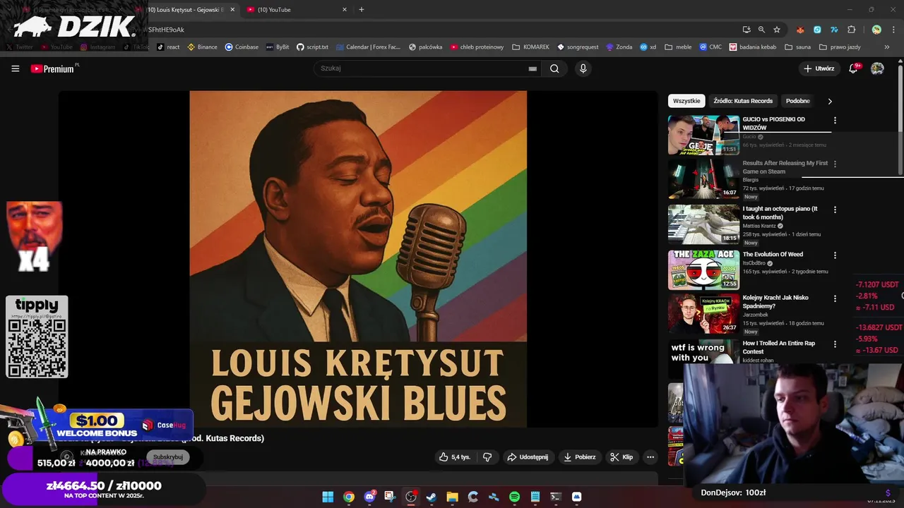Start voice search with microphone icon
Image resolution: width=904 pixels, height=508 pixels.
(x=583, y=68)
